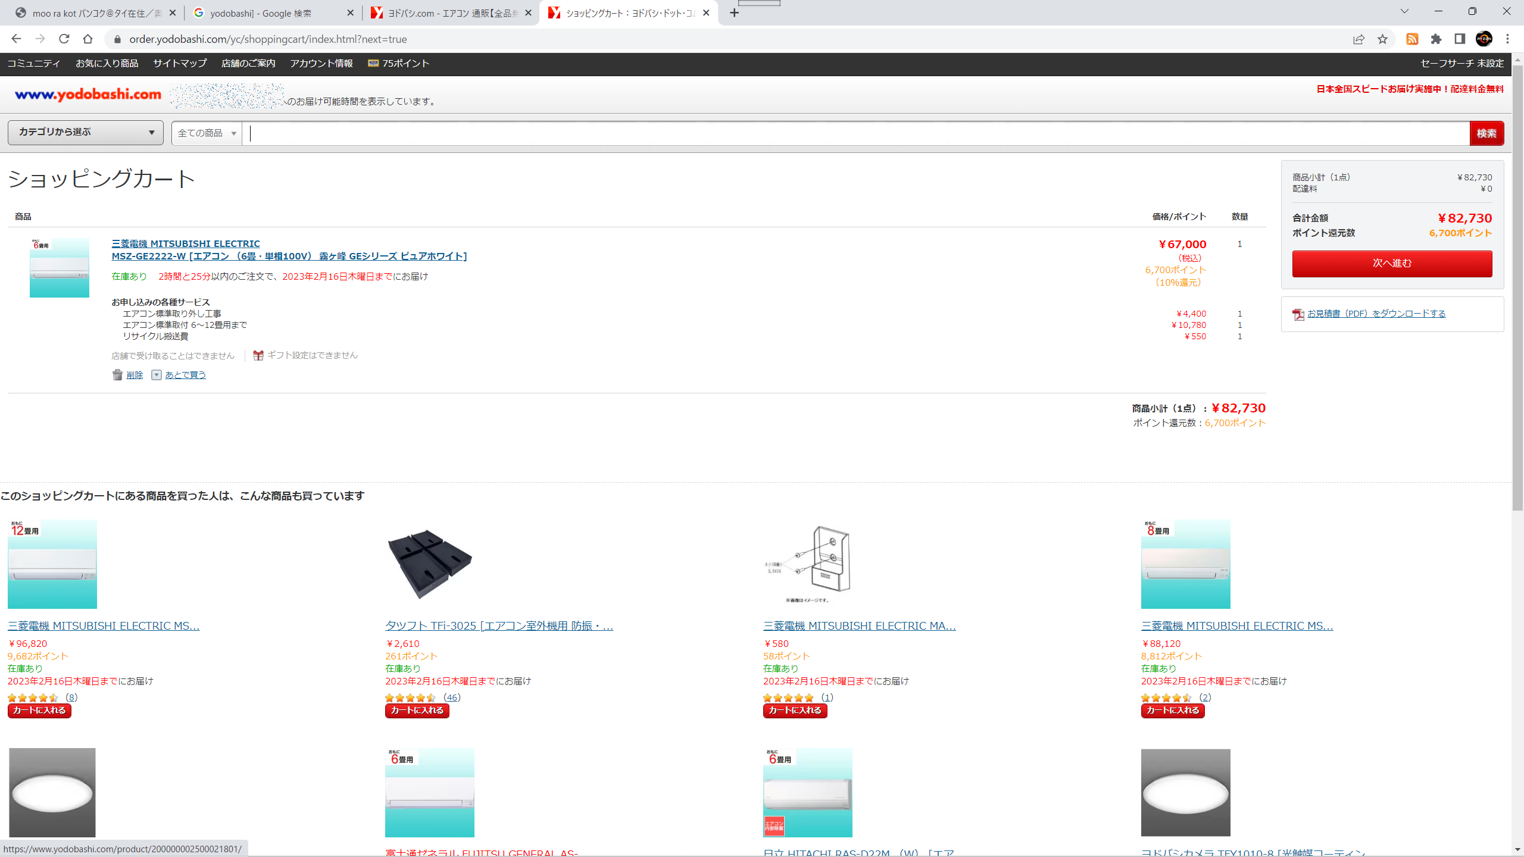Image resolution: width=1524 pixels, height=857 pixels.
Task: Bookmark page with the star icon
Action: [1382, 39]
